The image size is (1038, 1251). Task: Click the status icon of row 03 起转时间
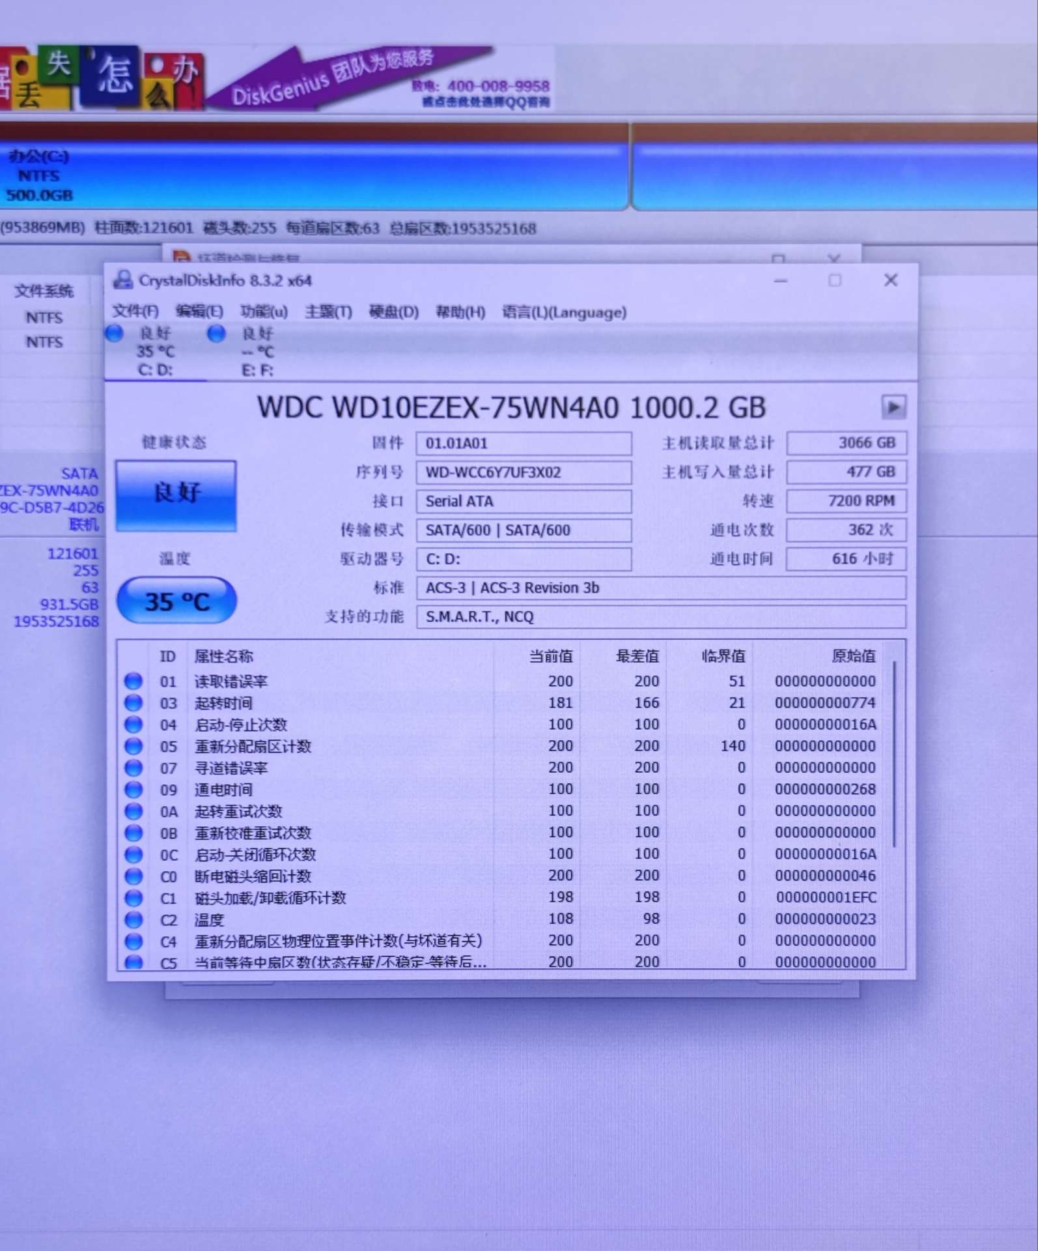(x=133, y=702)
